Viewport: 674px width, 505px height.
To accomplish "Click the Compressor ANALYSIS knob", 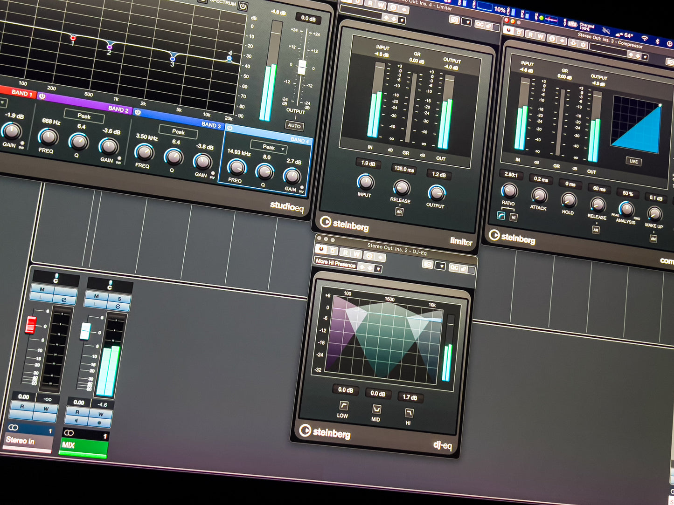I will click(626, 209).
